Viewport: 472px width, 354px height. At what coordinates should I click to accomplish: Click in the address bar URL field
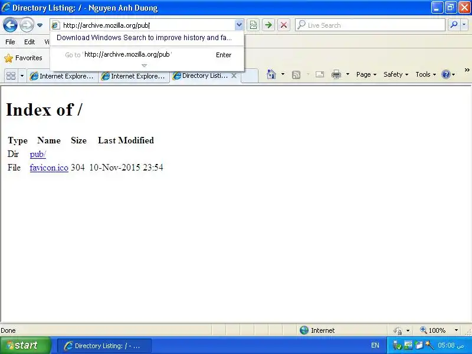click(x=147, y=25)
